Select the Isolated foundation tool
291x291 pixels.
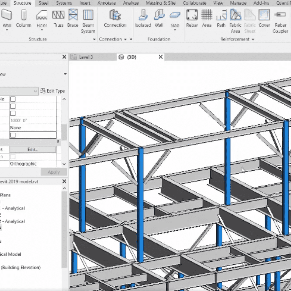[x=143, y=19]
